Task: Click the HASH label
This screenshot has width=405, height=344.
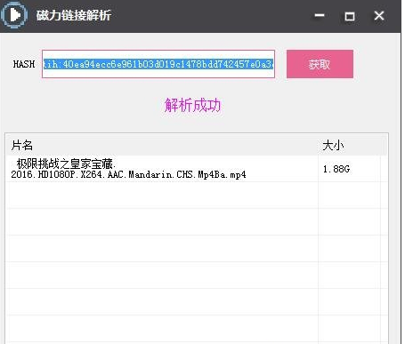Action: [x=24, y=64]
